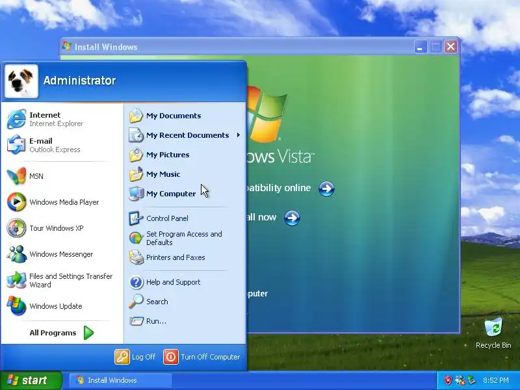This screenshot has width=520, height=390.
Task: Click the compatibility online link
Action: (279, 188)
